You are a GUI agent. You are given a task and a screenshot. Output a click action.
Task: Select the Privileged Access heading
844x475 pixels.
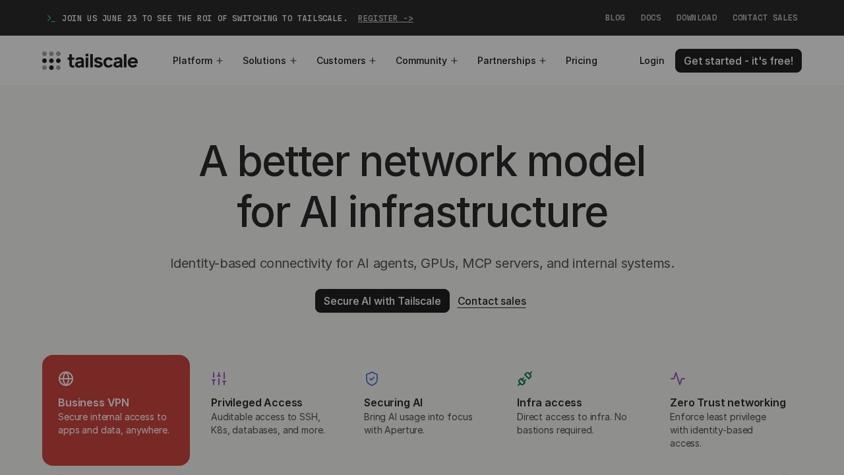coord(256,402)
